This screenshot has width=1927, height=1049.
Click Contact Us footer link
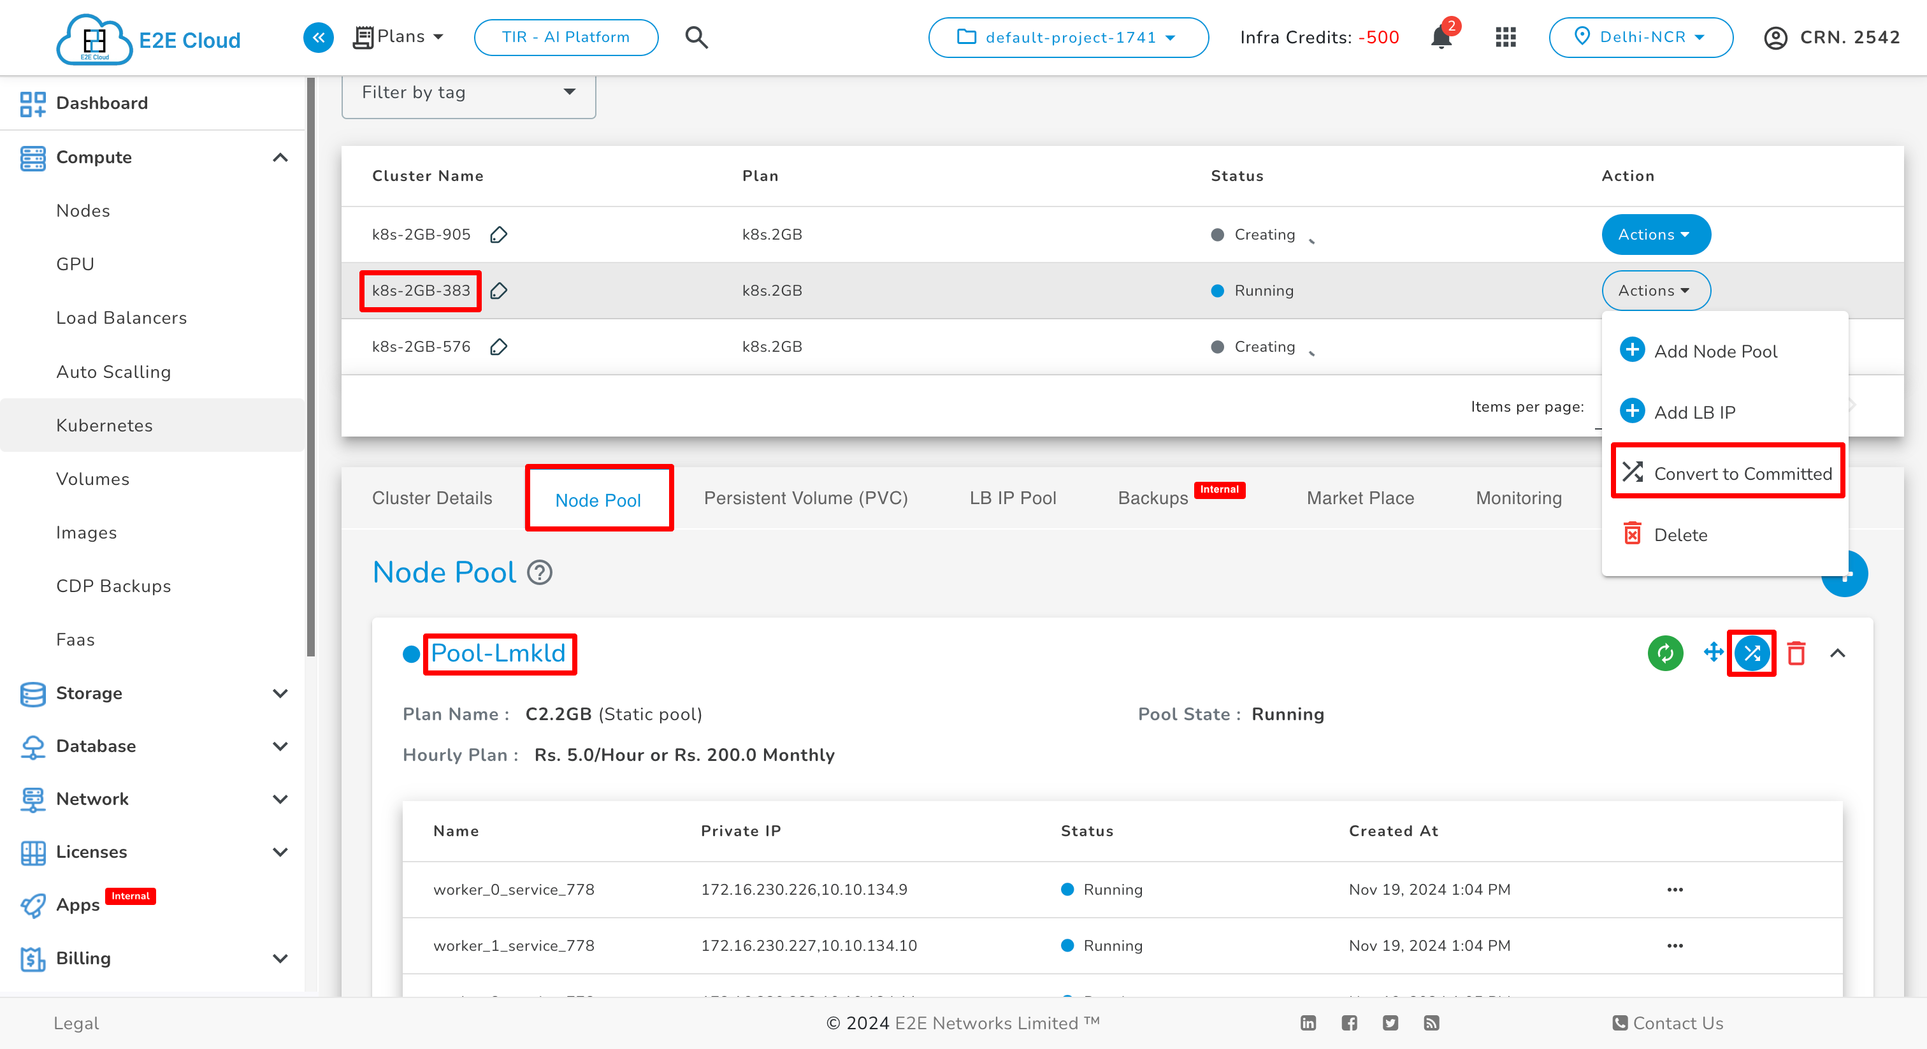point(1668,1023)
